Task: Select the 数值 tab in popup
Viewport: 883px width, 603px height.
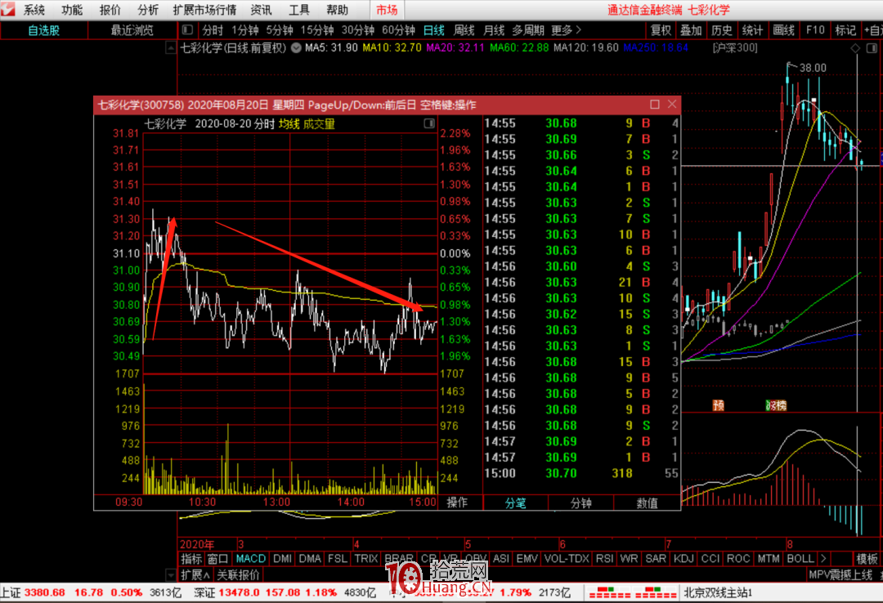Action: 647,502
